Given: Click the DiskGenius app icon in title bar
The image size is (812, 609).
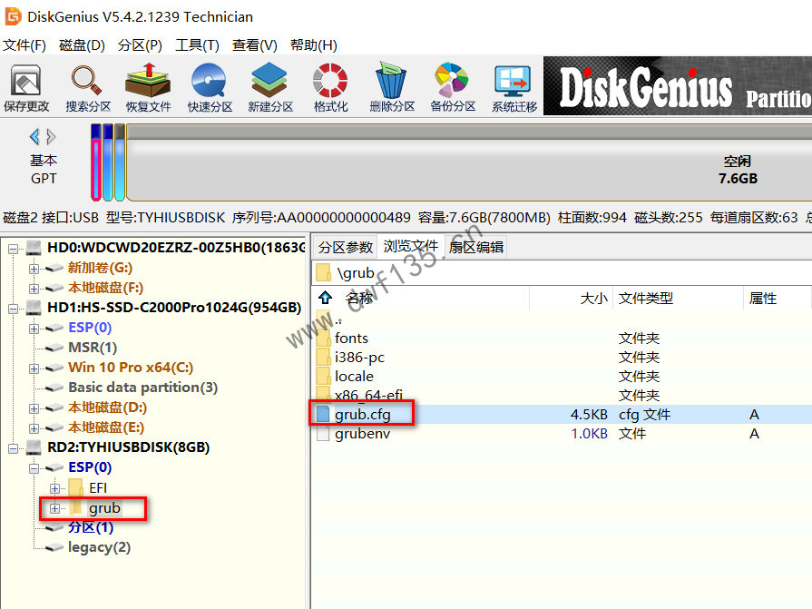Looking at the screenshot, I should [13, 16].
